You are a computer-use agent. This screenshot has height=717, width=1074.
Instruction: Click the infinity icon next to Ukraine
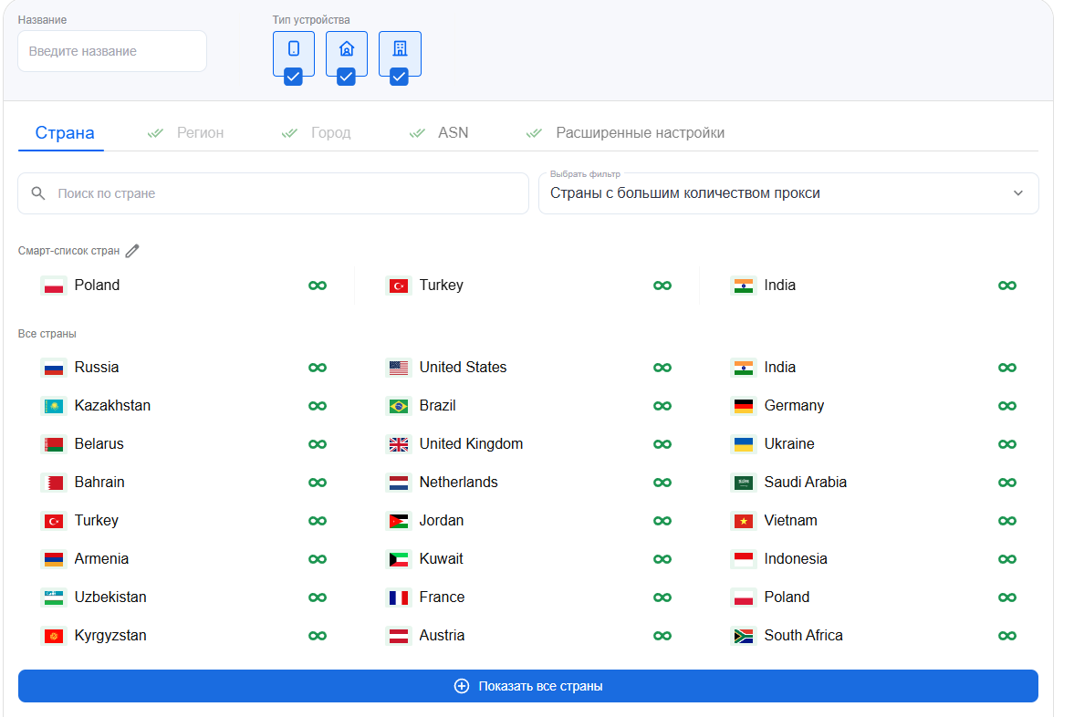click(1007, 444)
